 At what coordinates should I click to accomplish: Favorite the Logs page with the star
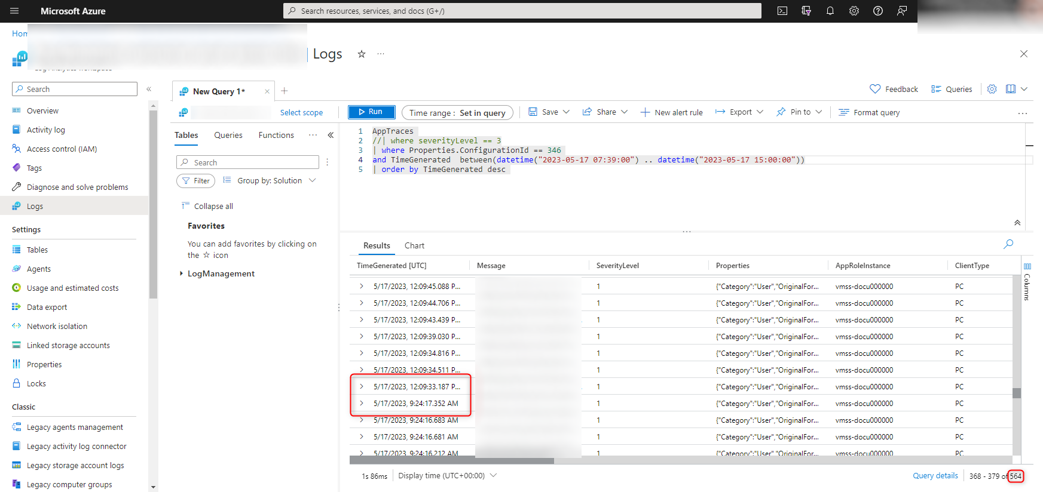[362, 54]
